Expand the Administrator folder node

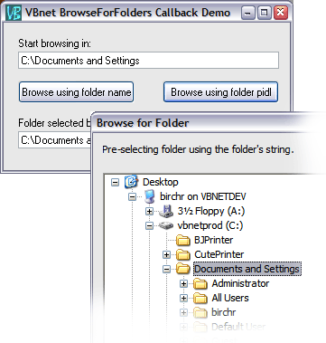pos(183,283)
